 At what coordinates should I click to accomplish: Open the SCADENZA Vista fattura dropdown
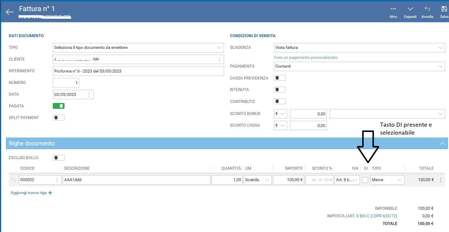point(359,47)
